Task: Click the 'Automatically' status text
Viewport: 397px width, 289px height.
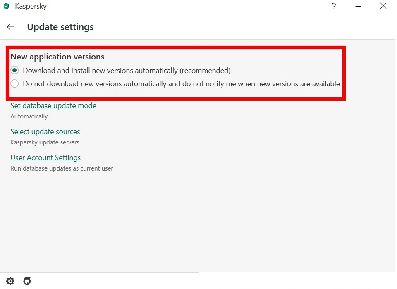Action: (29, 116)
